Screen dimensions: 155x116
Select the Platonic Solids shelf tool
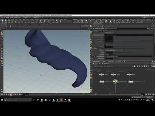click(49, 21)
